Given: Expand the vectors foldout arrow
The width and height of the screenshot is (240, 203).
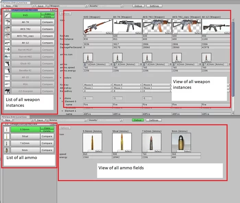Looking at the screenshot, I should pos(61,77).
